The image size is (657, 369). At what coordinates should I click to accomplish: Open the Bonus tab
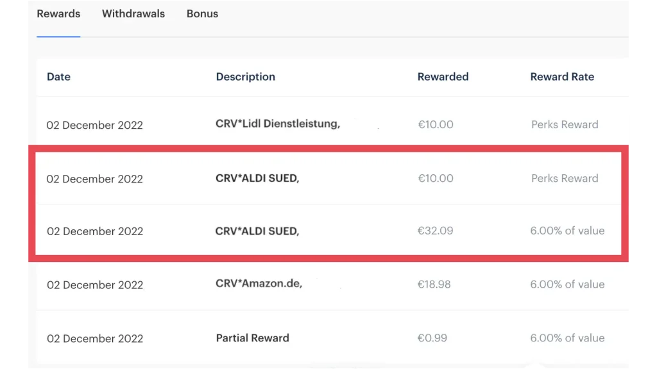coord(202,13)
